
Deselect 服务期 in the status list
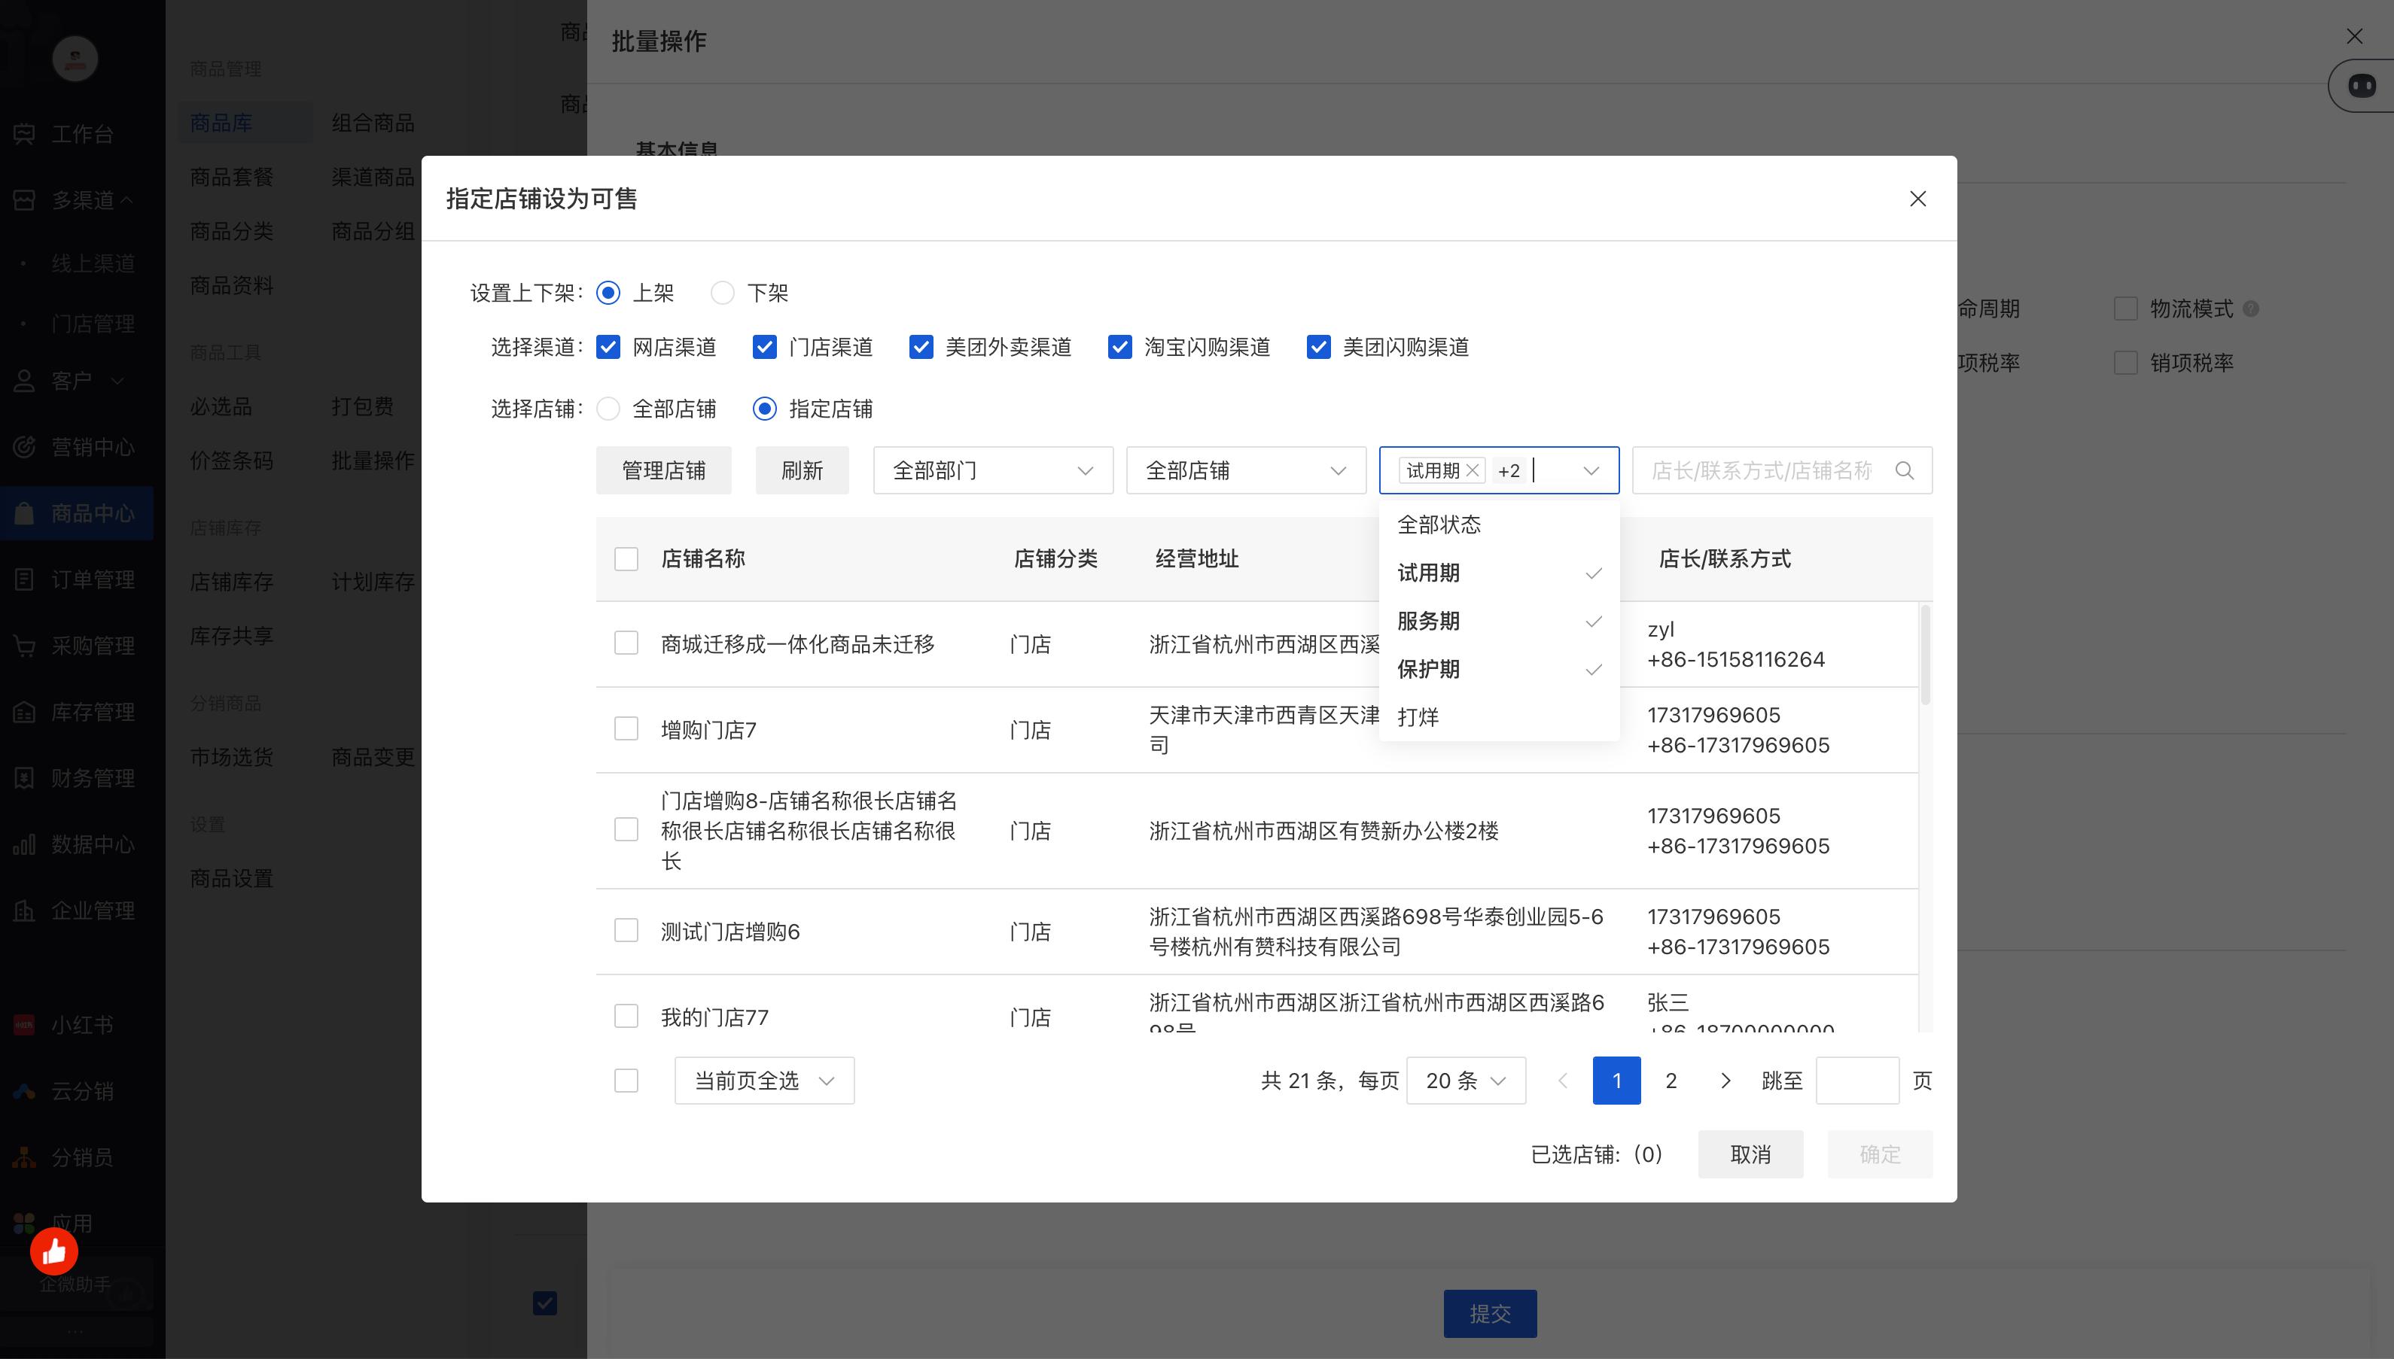1500,622
